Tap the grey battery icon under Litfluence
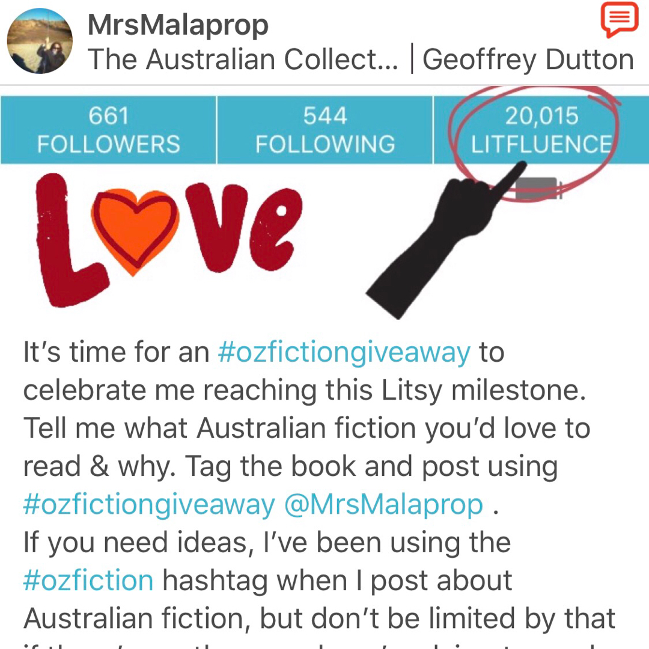649x649 pixels. tap(538, 188)
